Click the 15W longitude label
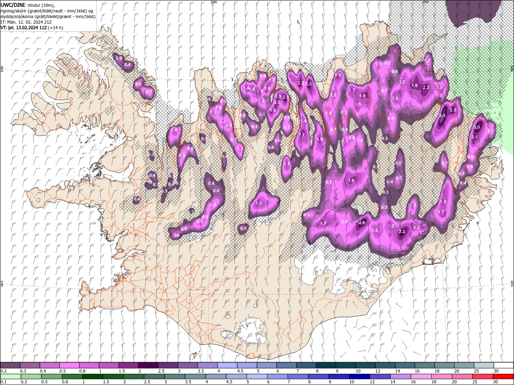The width and height of the screenshot is (514, 385). pyautogui.click(x=425, y=2)
